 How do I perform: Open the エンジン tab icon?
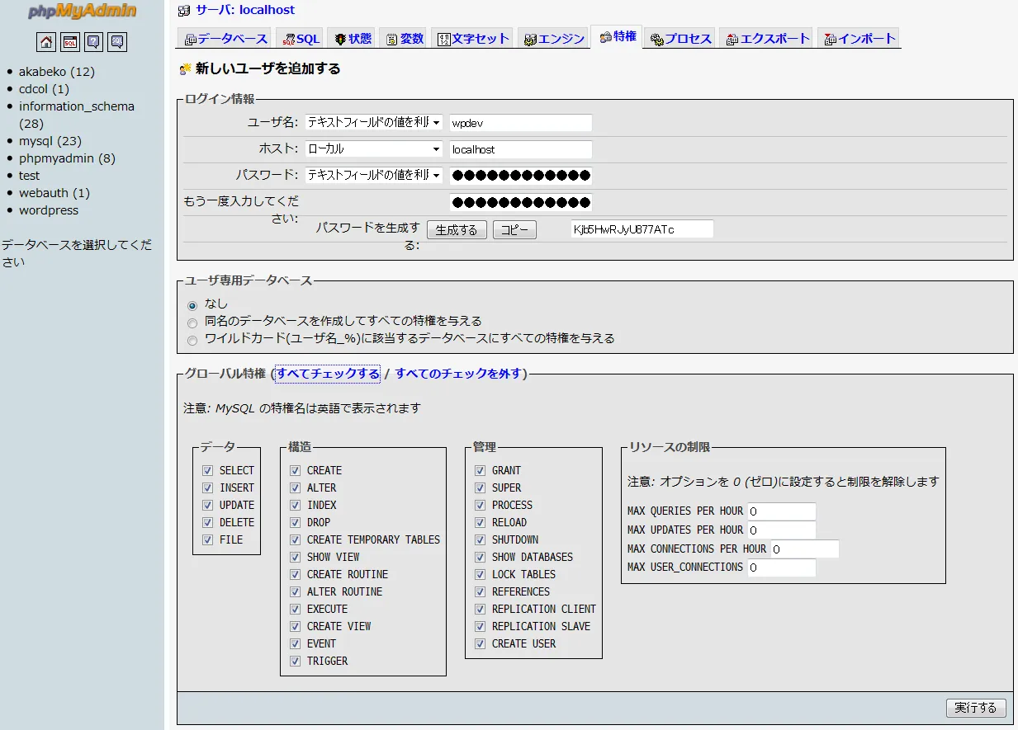tap(532, 37)
